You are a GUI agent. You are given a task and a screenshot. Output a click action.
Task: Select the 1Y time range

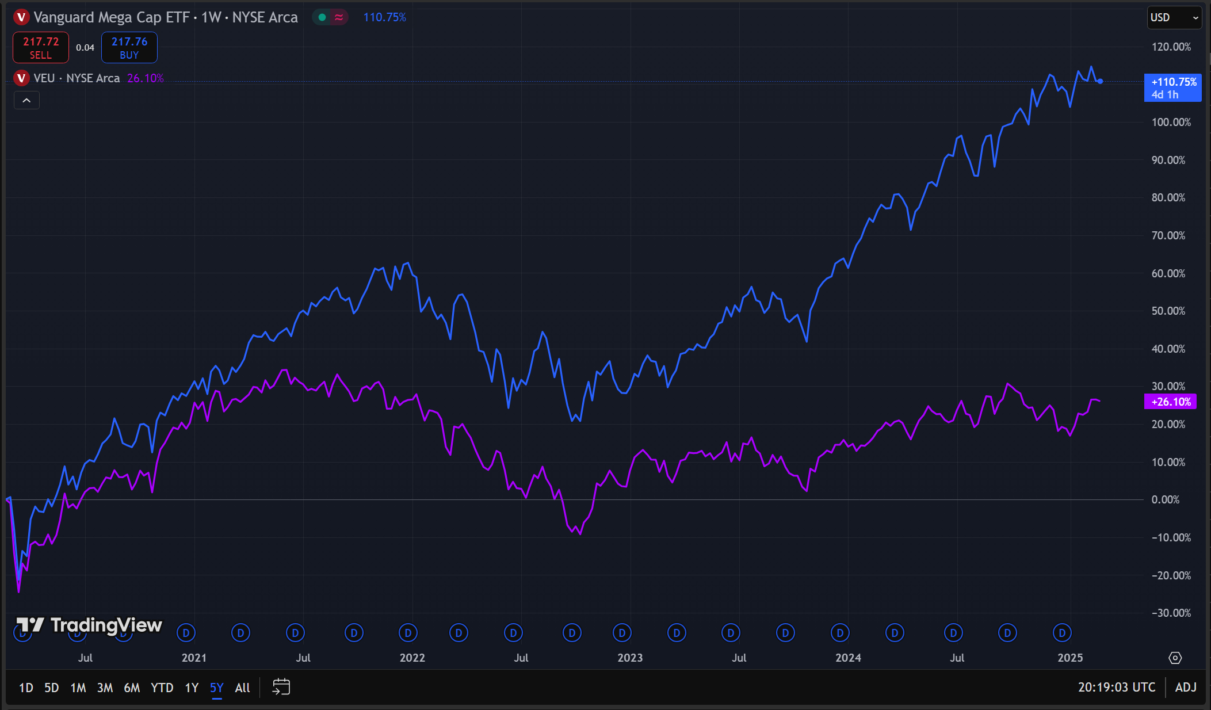click(x=192, y=688)
